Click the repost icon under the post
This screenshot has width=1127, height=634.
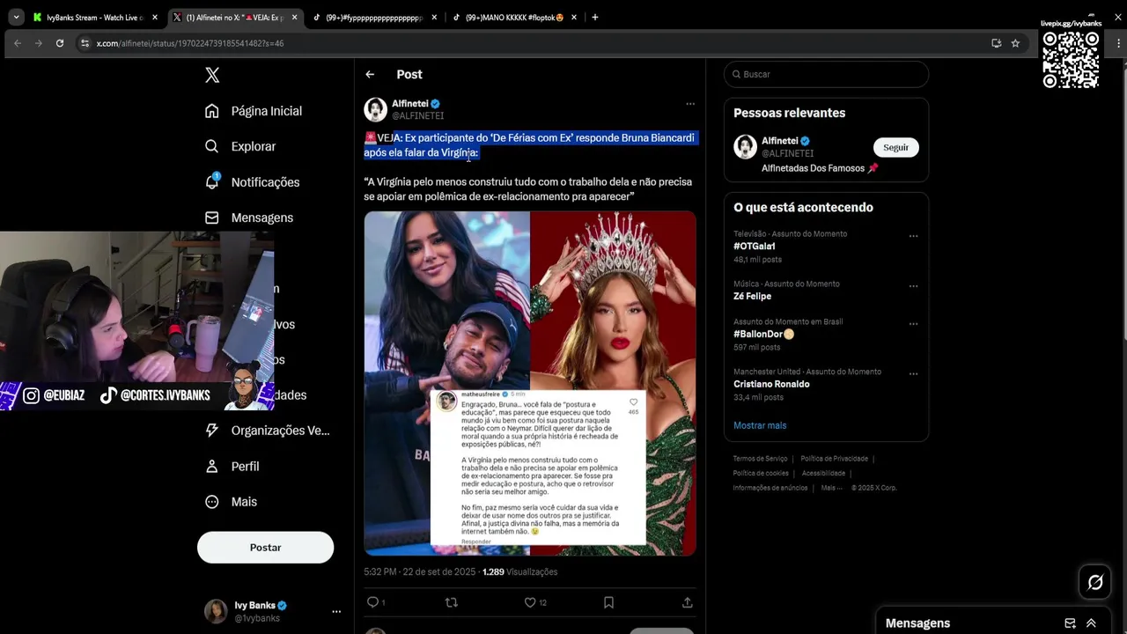click(452, 602)
